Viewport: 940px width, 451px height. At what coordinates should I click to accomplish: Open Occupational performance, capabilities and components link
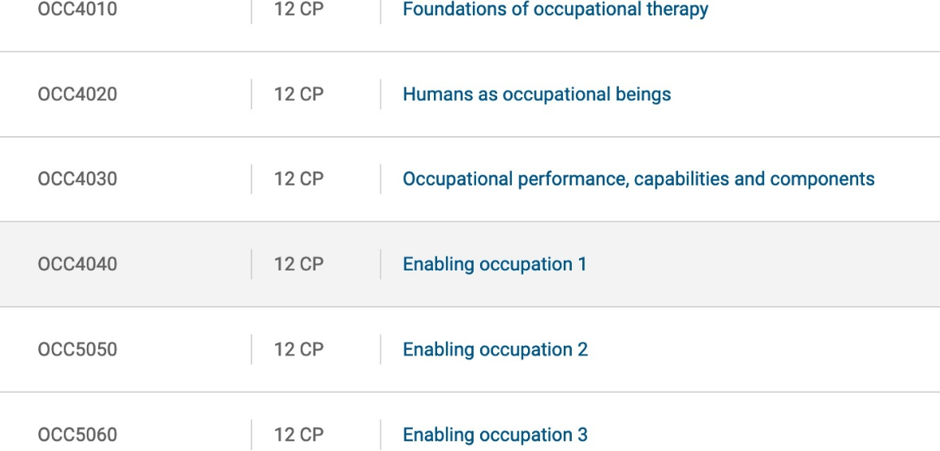pos(638,179)
